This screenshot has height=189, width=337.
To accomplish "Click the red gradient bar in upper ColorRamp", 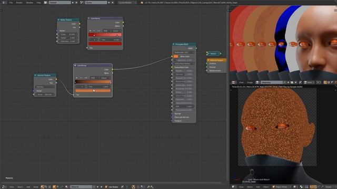I will pos(105,35).
